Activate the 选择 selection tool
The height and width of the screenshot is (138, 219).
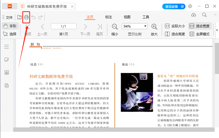click(x=10, y=34)
